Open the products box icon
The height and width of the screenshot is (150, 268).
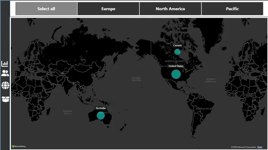pos(5,99)
